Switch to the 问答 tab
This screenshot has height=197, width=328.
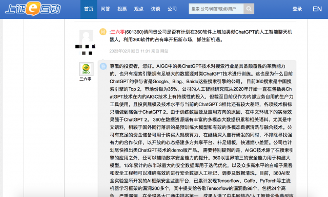click(105, 9)
